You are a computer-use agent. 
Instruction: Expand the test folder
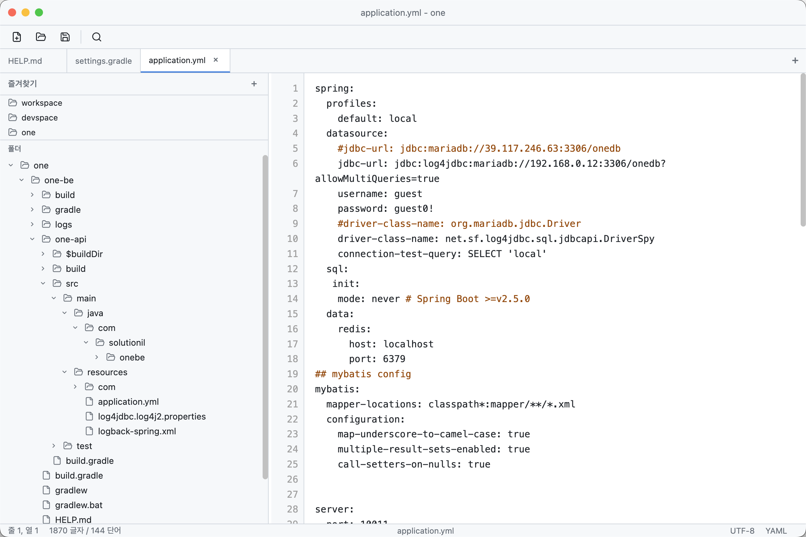pyautogui.click(x=54, y=446)
